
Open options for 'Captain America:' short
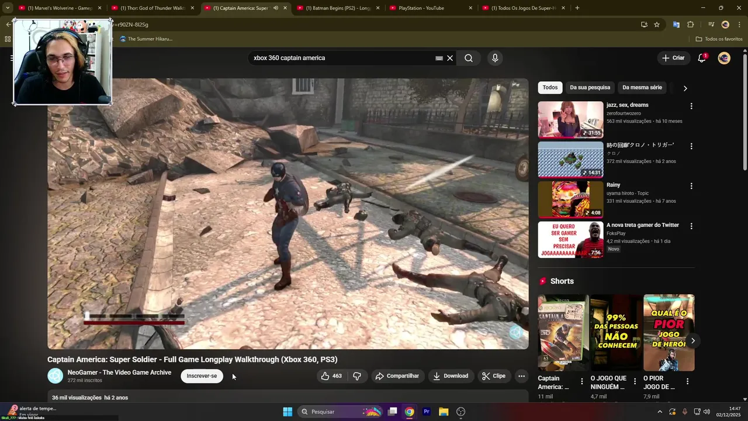(x=581, y=381)
